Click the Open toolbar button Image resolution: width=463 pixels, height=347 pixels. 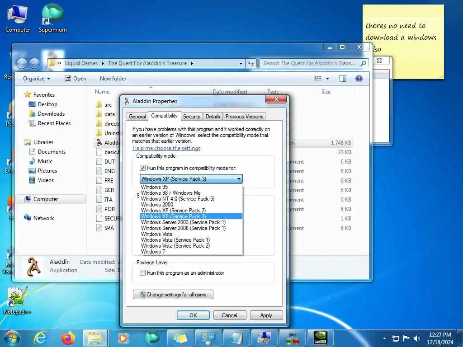tap(76, 79)
